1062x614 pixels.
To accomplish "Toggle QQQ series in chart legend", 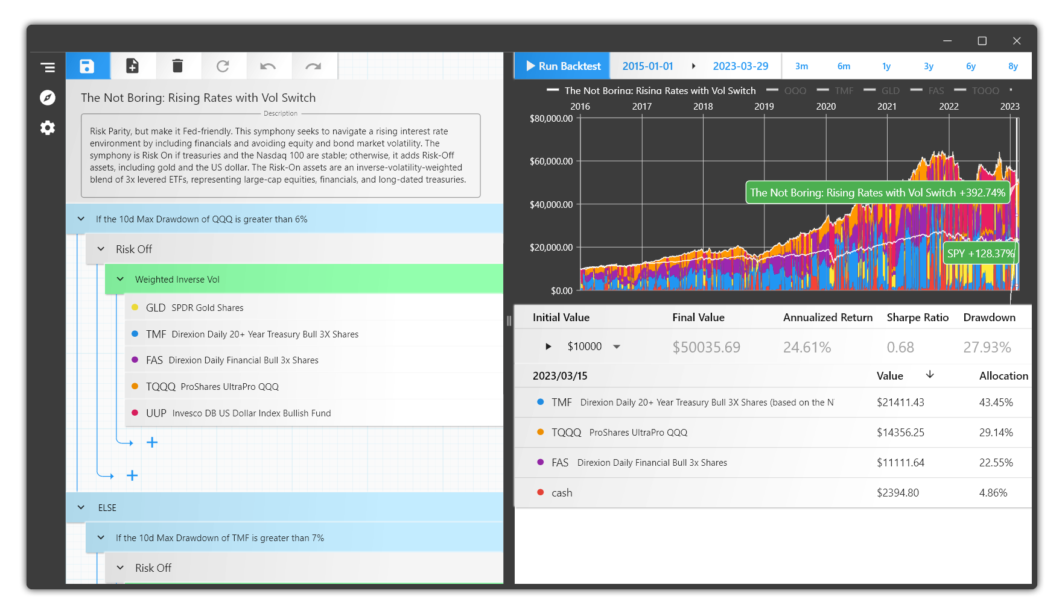I will (787, 90).
